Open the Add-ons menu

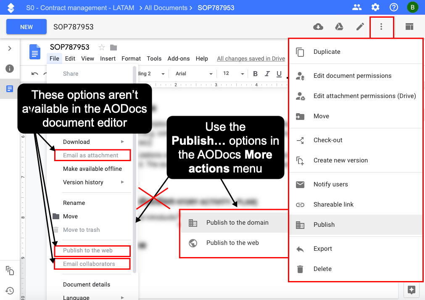(178, 58)
